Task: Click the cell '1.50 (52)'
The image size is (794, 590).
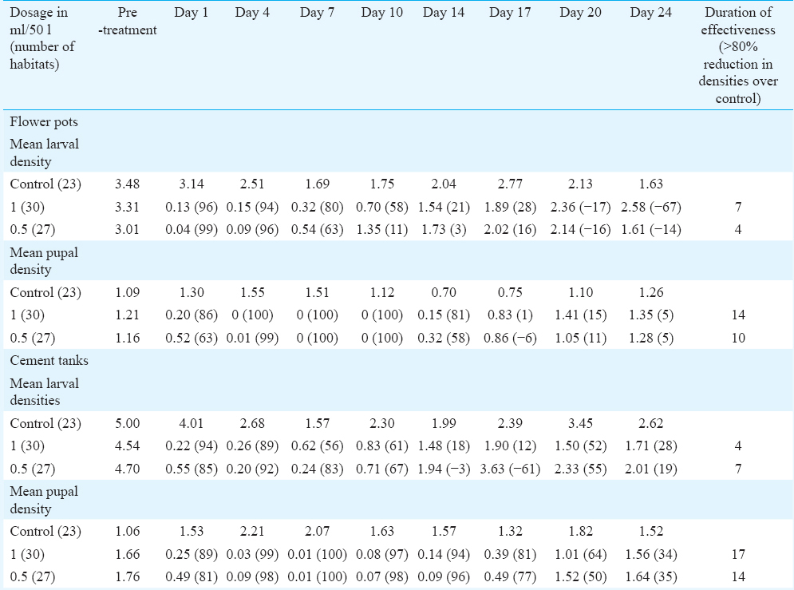Action: (x=580, y=445)
